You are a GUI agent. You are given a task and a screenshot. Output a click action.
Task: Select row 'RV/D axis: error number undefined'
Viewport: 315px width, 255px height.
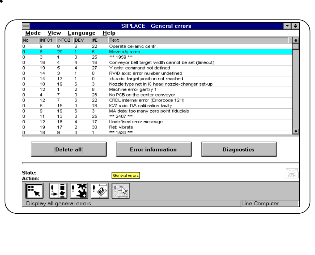pos(157,73)
